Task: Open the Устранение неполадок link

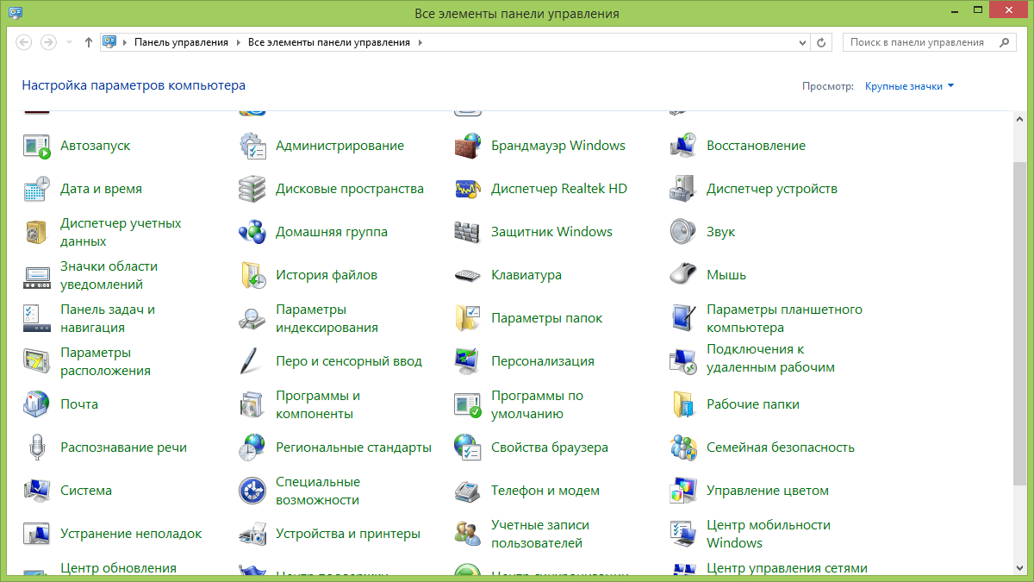Action: tap(131, 534)
